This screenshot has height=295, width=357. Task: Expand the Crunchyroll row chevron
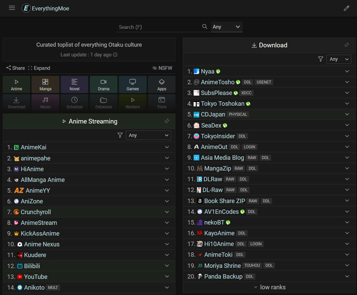(x=167, y=212)
